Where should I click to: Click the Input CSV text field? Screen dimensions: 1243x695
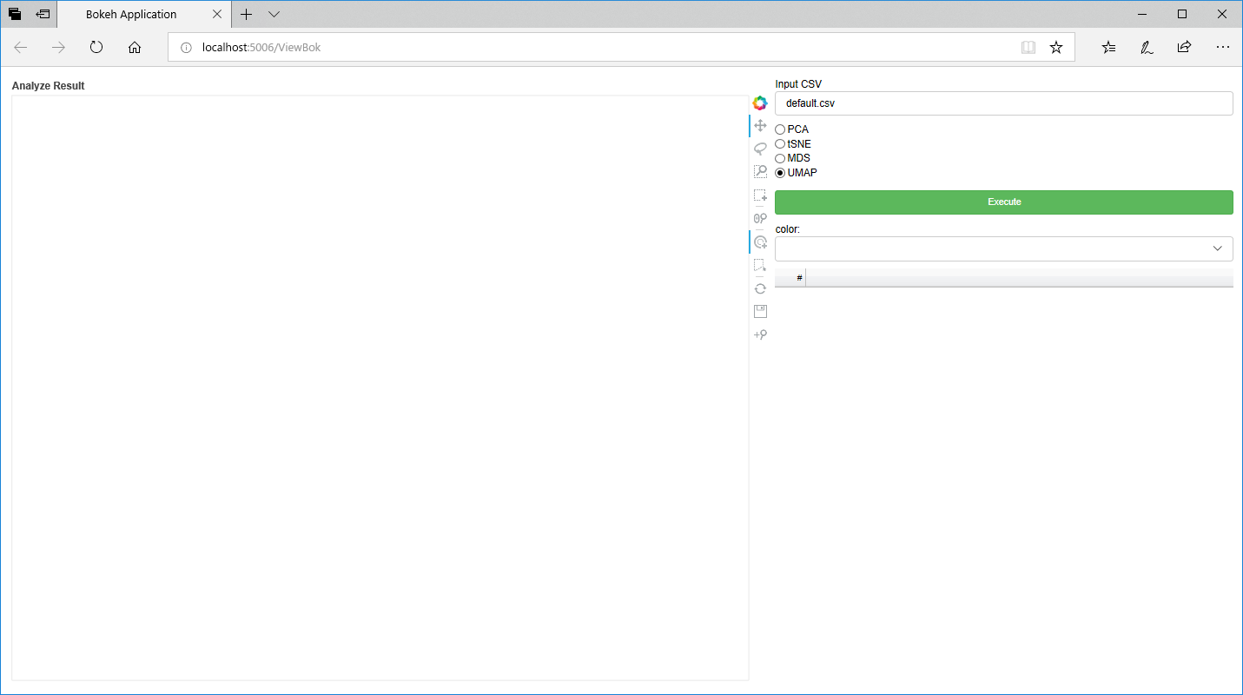(x=1004, y=103)
